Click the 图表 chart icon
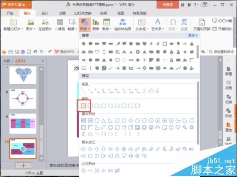This screenshot has width=237, height=177. tap(96, 25)
